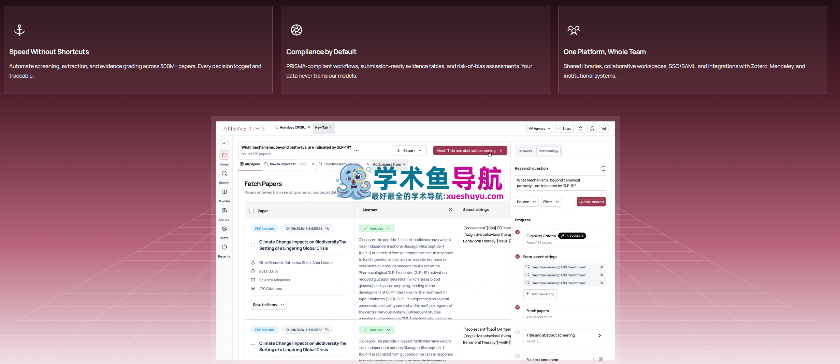Toggle the Full text screening switch
The height and width of the screenshot is (364, 840).
click(598, 359)
